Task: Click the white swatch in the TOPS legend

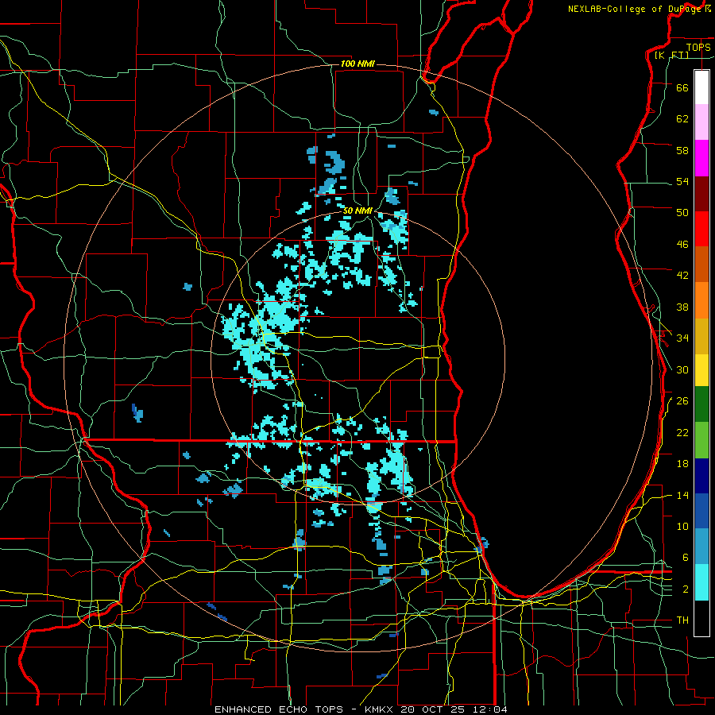Action: tap(701, 87)
